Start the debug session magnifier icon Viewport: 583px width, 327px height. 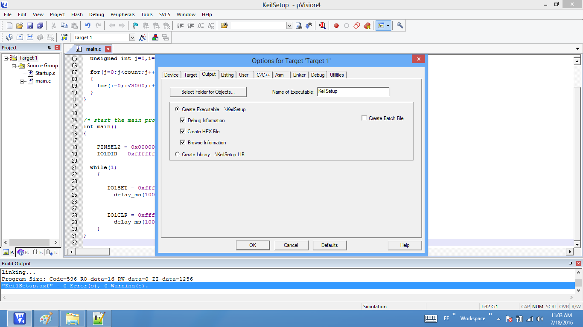coord(323,26)
